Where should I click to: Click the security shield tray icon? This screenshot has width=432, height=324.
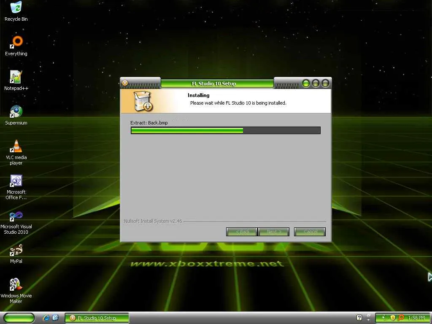(x=393, y=318)
